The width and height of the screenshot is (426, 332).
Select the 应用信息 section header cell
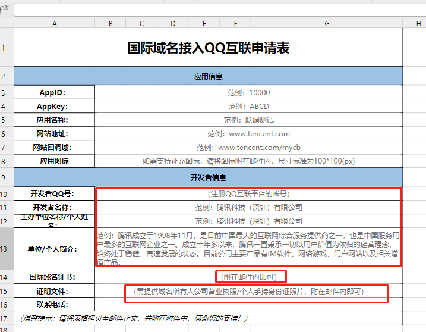[x=208, y=76]
